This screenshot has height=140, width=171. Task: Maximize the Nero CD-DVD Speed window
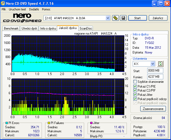[161, 3]
